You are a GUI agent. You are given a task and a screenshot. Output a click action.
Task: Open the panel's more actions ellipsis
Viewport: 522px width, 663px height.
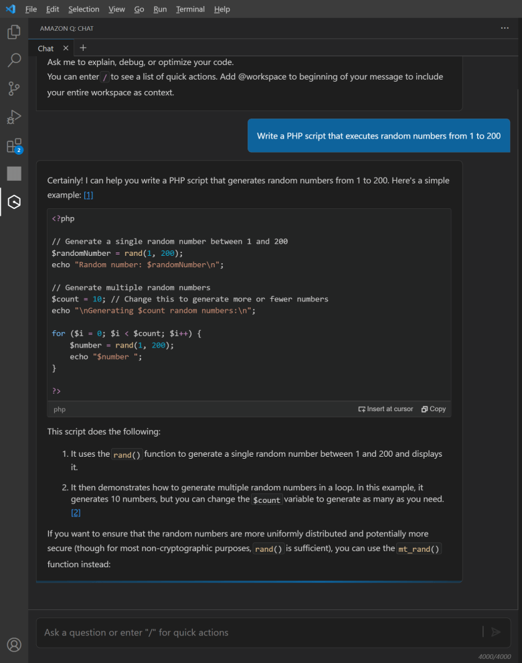coord(505,28)
